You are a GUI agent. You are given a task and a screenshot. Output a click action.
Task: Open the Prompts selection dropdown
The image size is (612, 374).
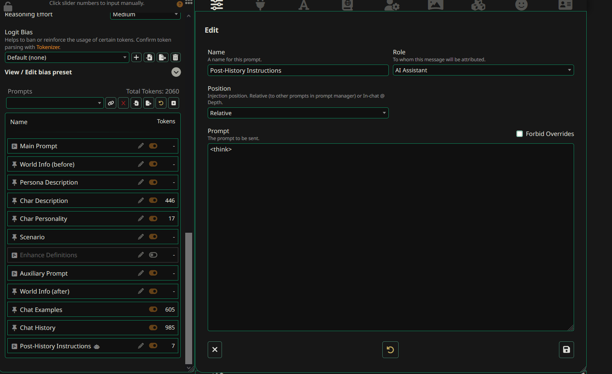[55, 103]
